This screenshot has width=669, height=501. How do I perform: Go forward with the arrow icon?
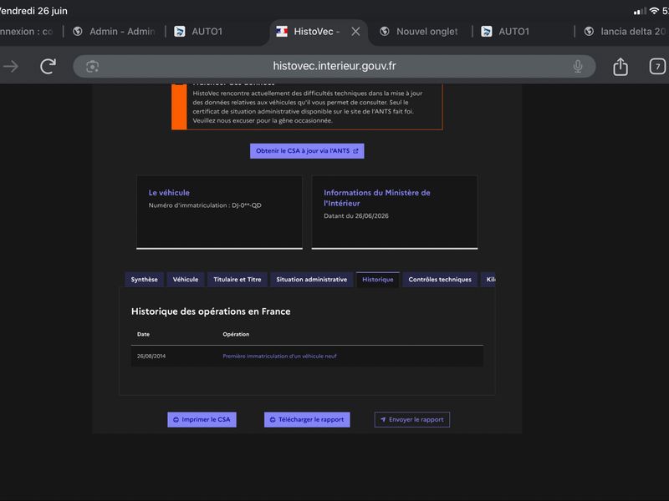click(11, 66)
